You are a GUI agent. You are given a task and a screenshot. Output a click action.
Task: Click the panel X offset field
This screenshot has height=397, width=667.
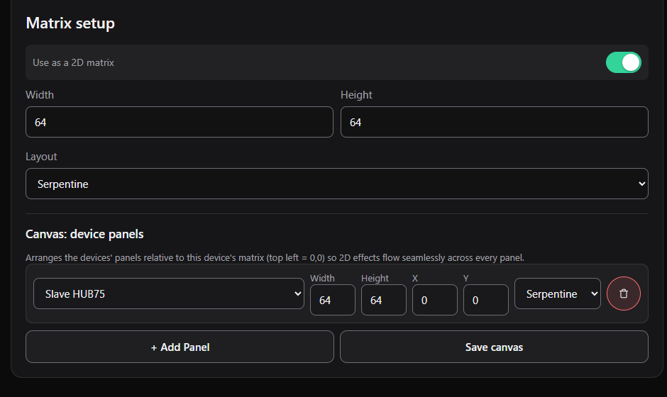[x=435, y=300]
